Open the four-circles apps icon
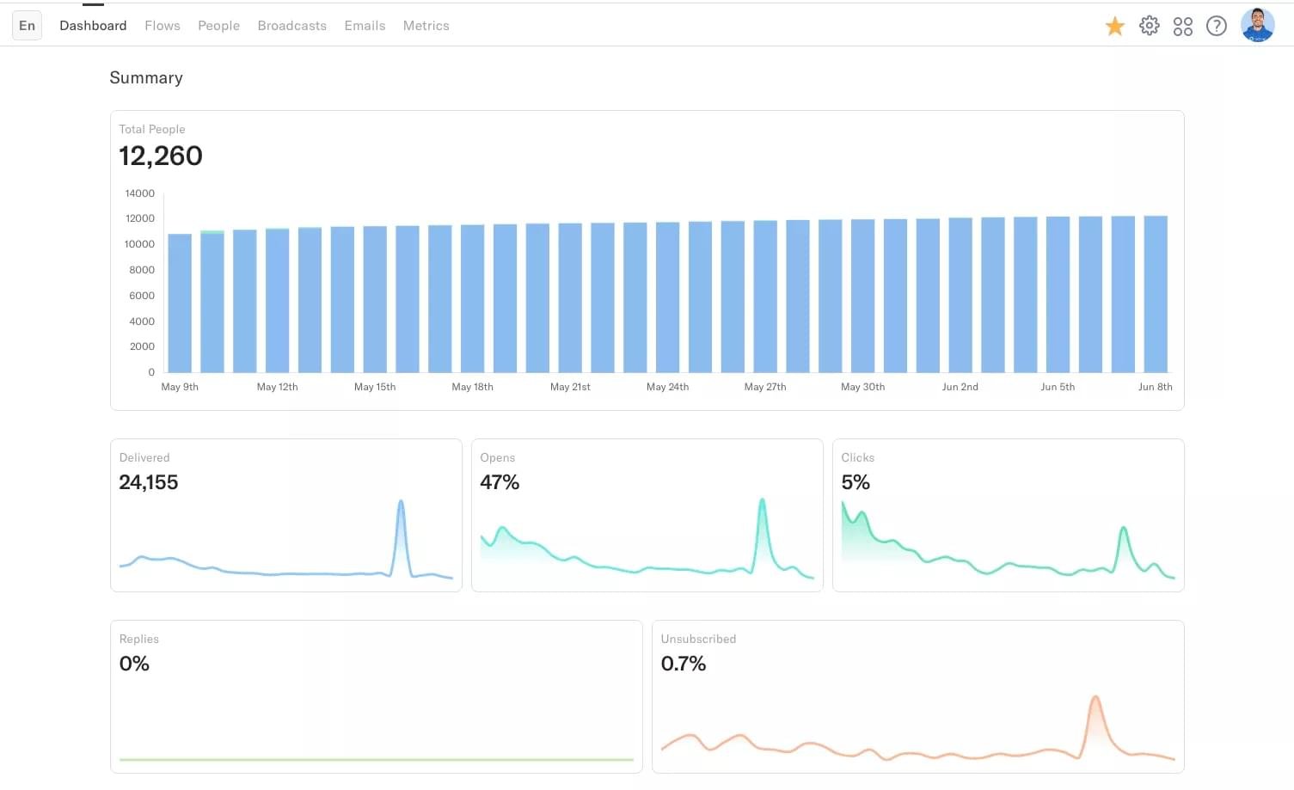The height and width of the screenshot is (790, 1294). [x=1183, y=26]
